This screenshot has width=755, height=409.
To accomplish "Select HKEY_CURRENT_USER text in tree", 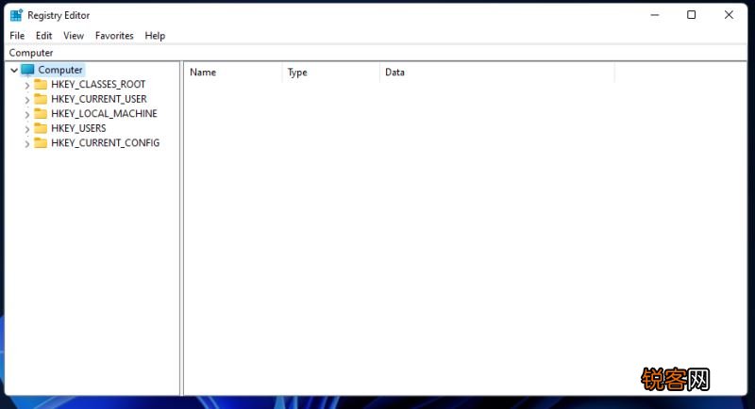I will pyautogui.click(x=99, y=99).
